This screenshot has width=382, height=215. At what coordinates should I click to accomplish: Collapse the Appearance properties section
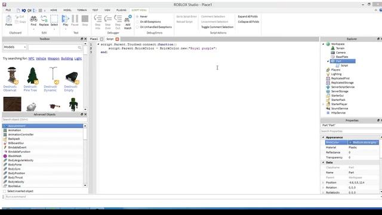[324, 137]
